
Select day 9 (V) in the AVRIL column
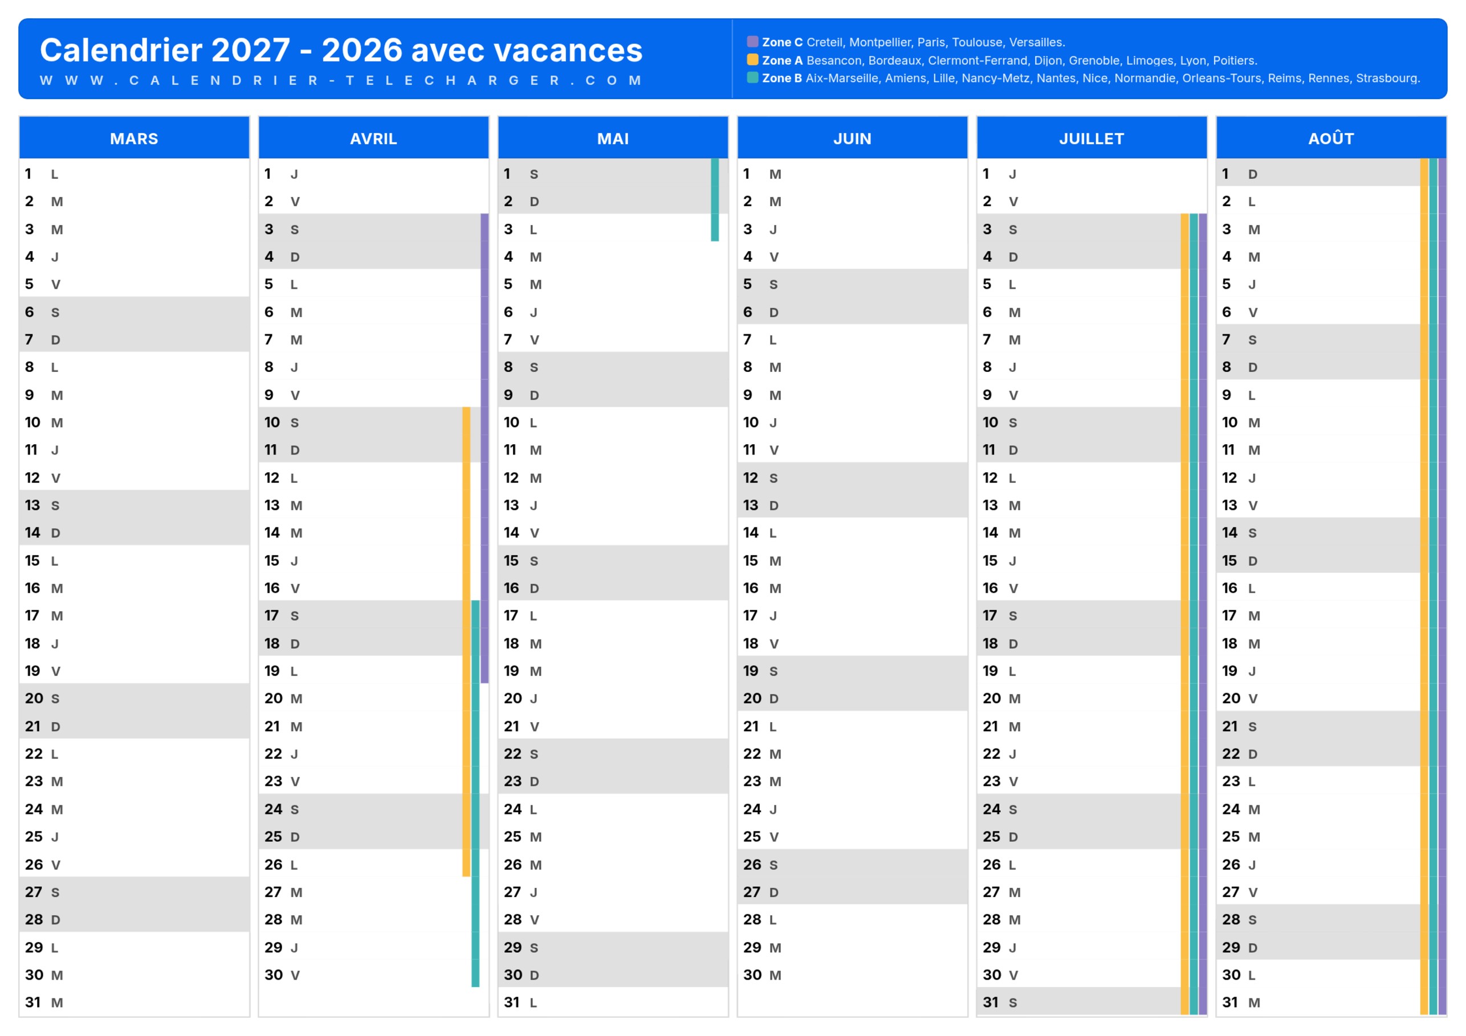coord(373,394)
